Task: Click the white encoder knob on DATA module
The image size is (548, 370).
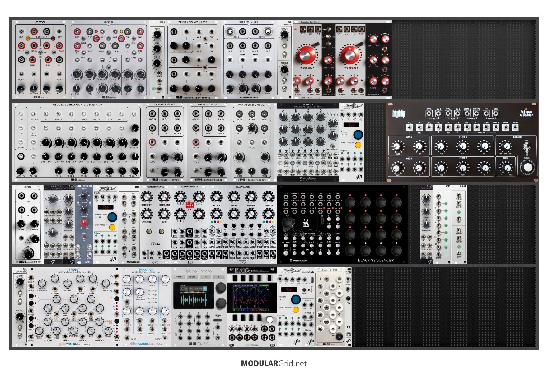Action: coord(269,320)
